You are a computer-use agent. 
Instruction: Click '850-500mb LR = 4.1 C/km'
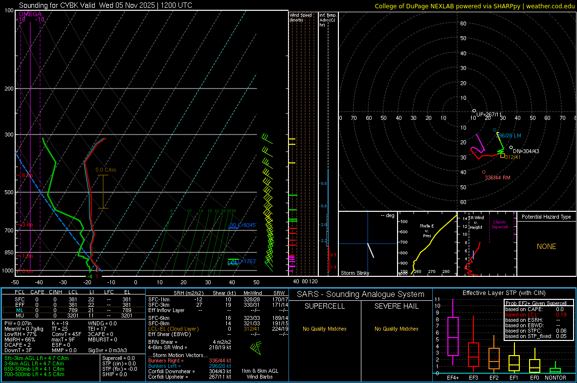(x=34, y=369)
